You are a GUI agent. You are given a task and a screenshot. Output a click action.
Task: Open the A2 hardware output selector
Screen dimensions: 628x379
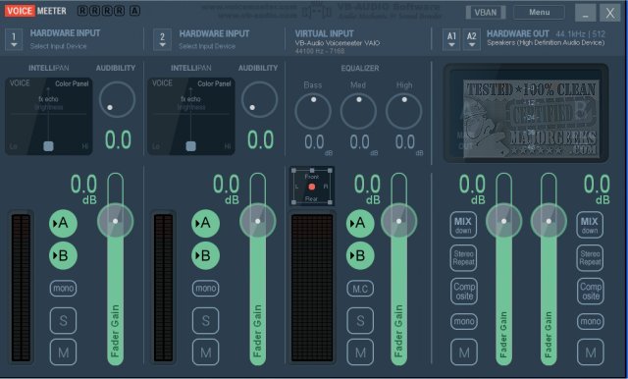click(x=472, y=39)
